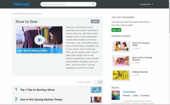
Task: Click the 37 videos count text
Action: (x=136, y=63)
